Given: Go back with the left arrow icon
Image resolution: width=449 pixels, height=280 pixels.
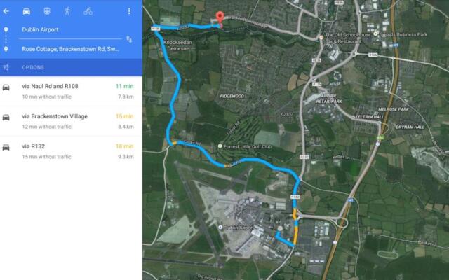Looking at the screenshot, I should point(6,11).
